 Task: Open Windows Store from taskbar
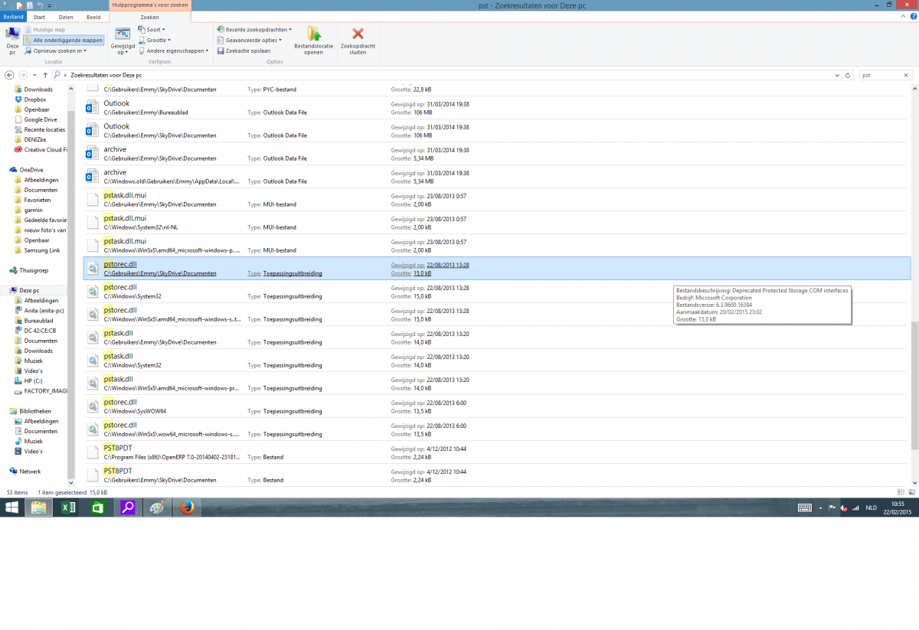[x=97, y=508]
